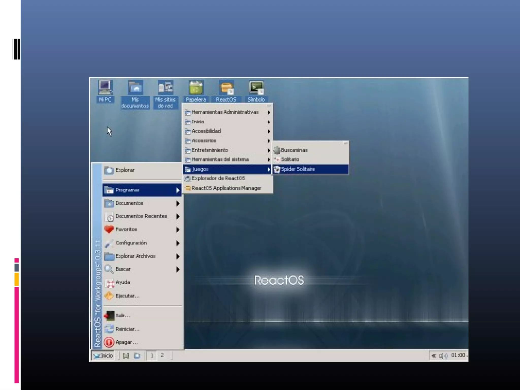Click the volume speaker tray icon
This screenshot has height=390, width=520.
443,356
